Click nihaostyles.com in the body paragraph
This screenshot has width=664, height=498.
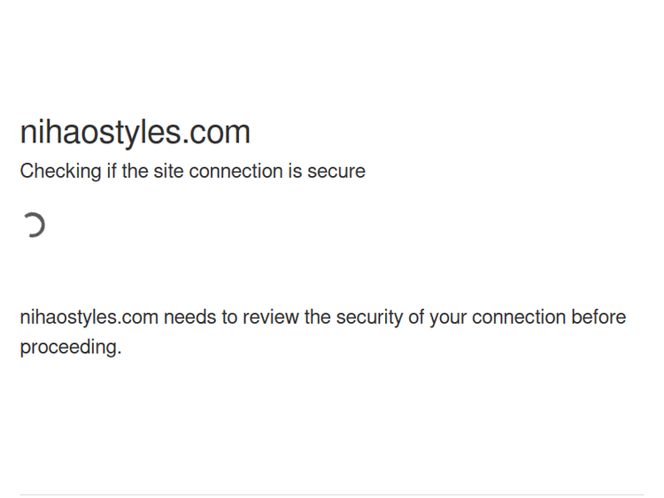coord(89,317)
